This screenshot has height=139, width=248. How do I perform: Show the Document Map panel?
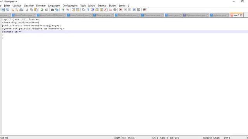coord(102,10)
